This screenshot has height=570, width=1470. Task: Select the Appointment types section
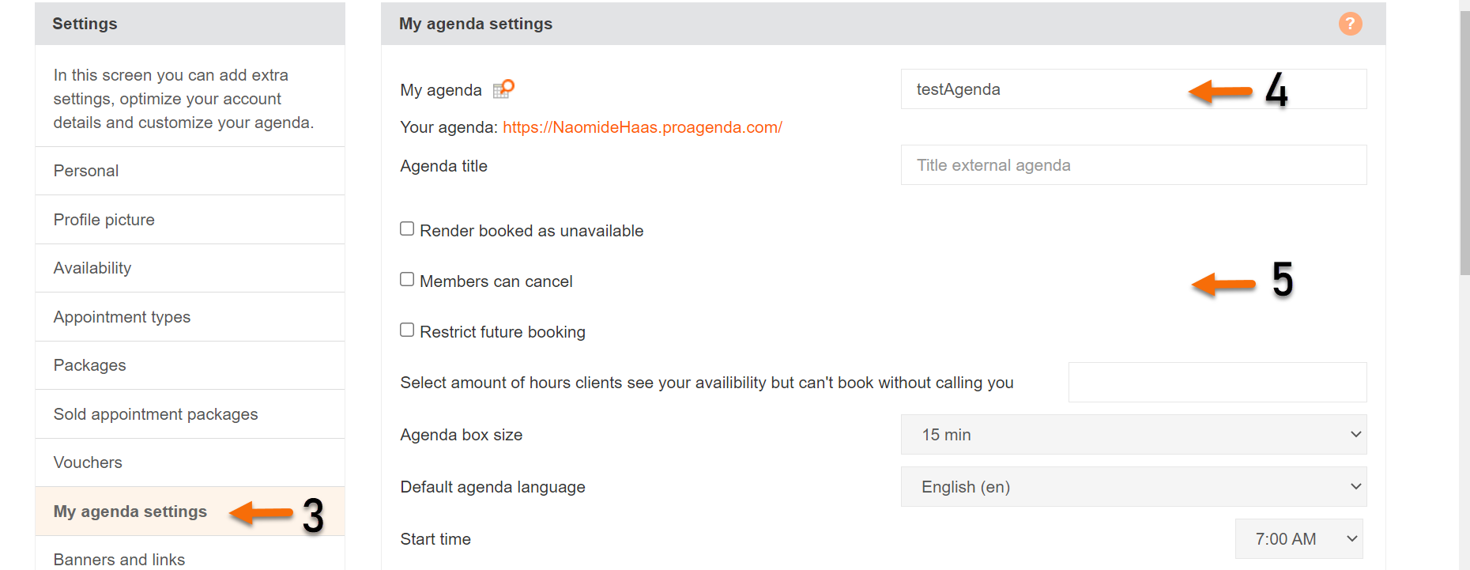(x=122, y=316)
